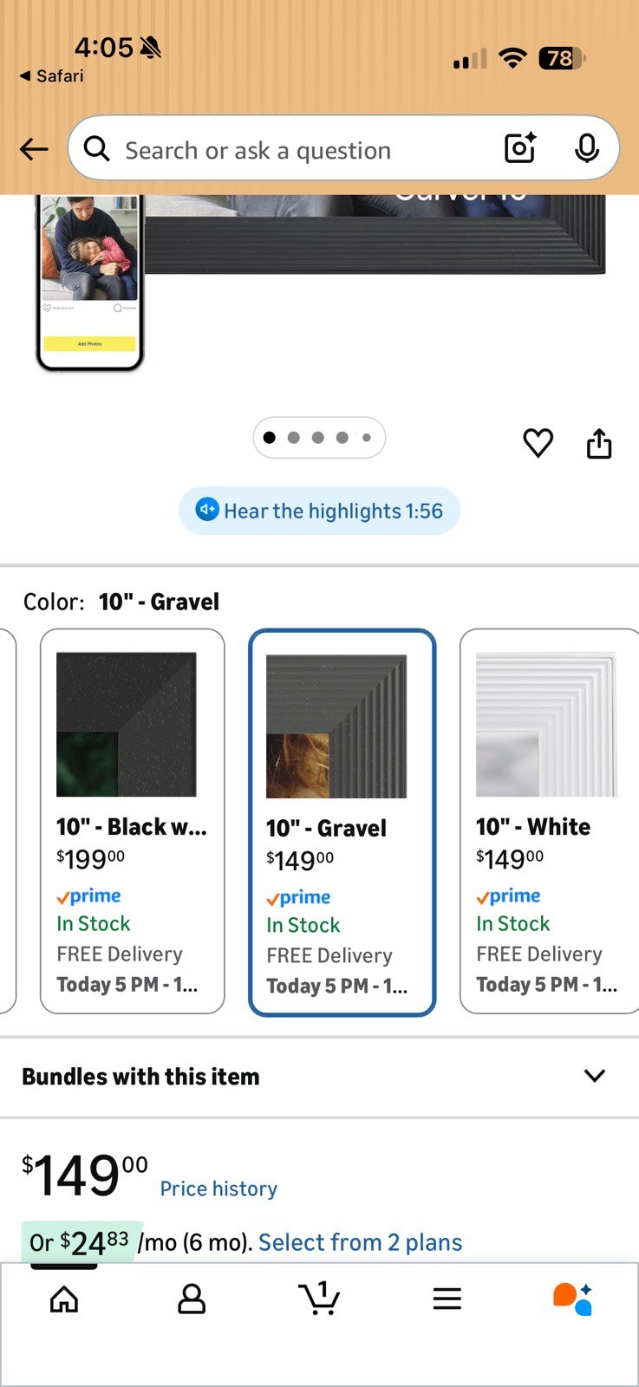Open the Rufus AI assistant tab

[572, 1299]
